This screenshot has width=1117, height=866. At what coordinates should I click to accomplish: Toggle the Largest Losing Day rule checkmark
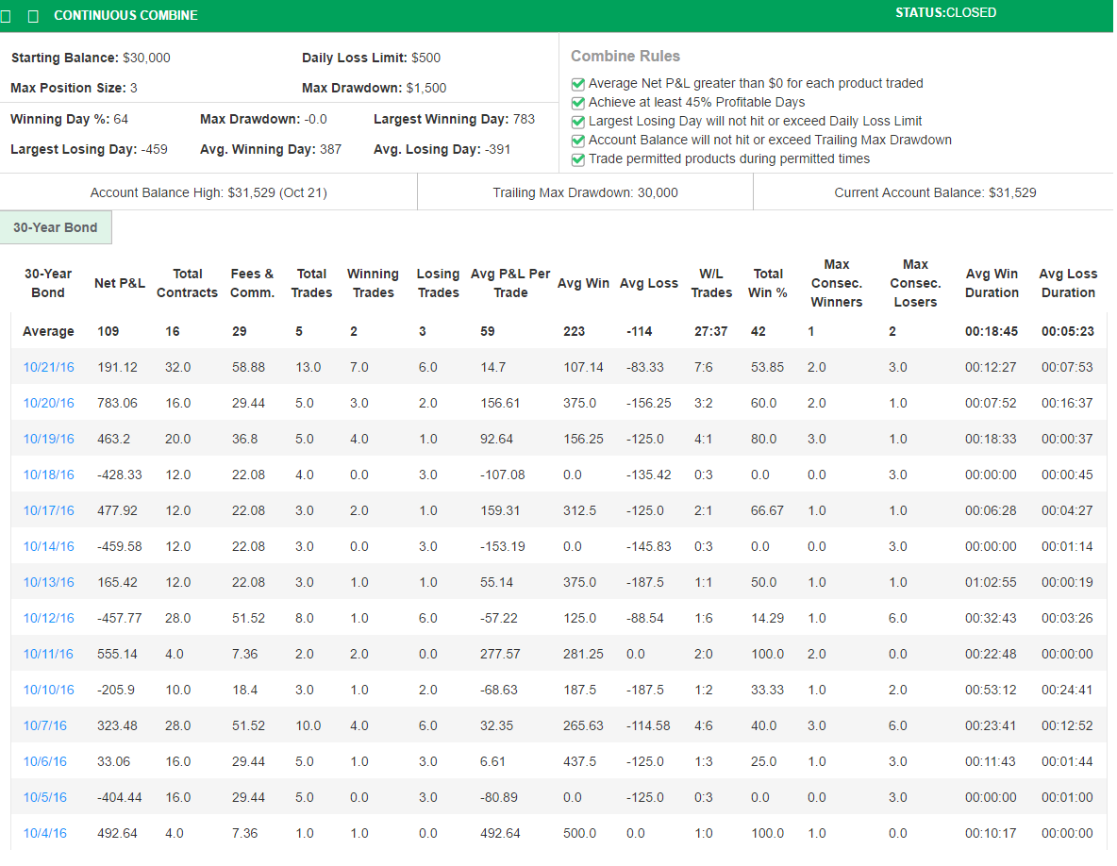[577, 121]
